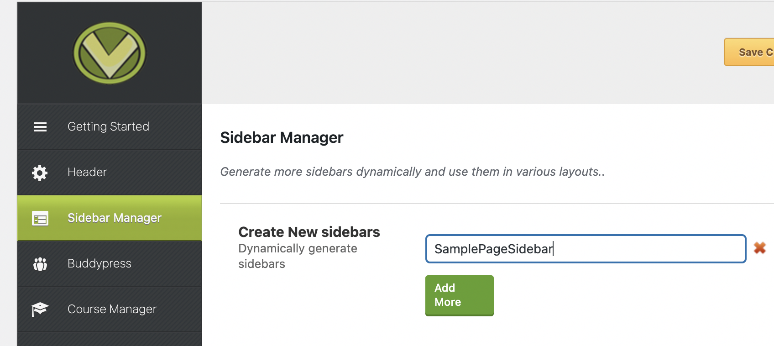Screen dimensions: 774x346
Task: Open the Header settings menu item
Action: pyautogui.click(x=110, y=172)
